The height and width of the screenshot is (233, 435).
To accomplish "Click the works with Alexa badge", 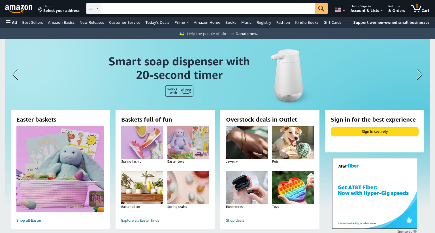I will pyautogui.click(x=179, y=91).
